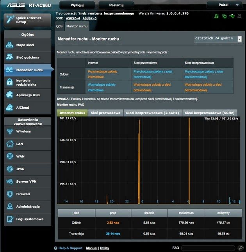Click the Wyloguj button
Screen dimensions: 246x252
(x=77, y=5)
